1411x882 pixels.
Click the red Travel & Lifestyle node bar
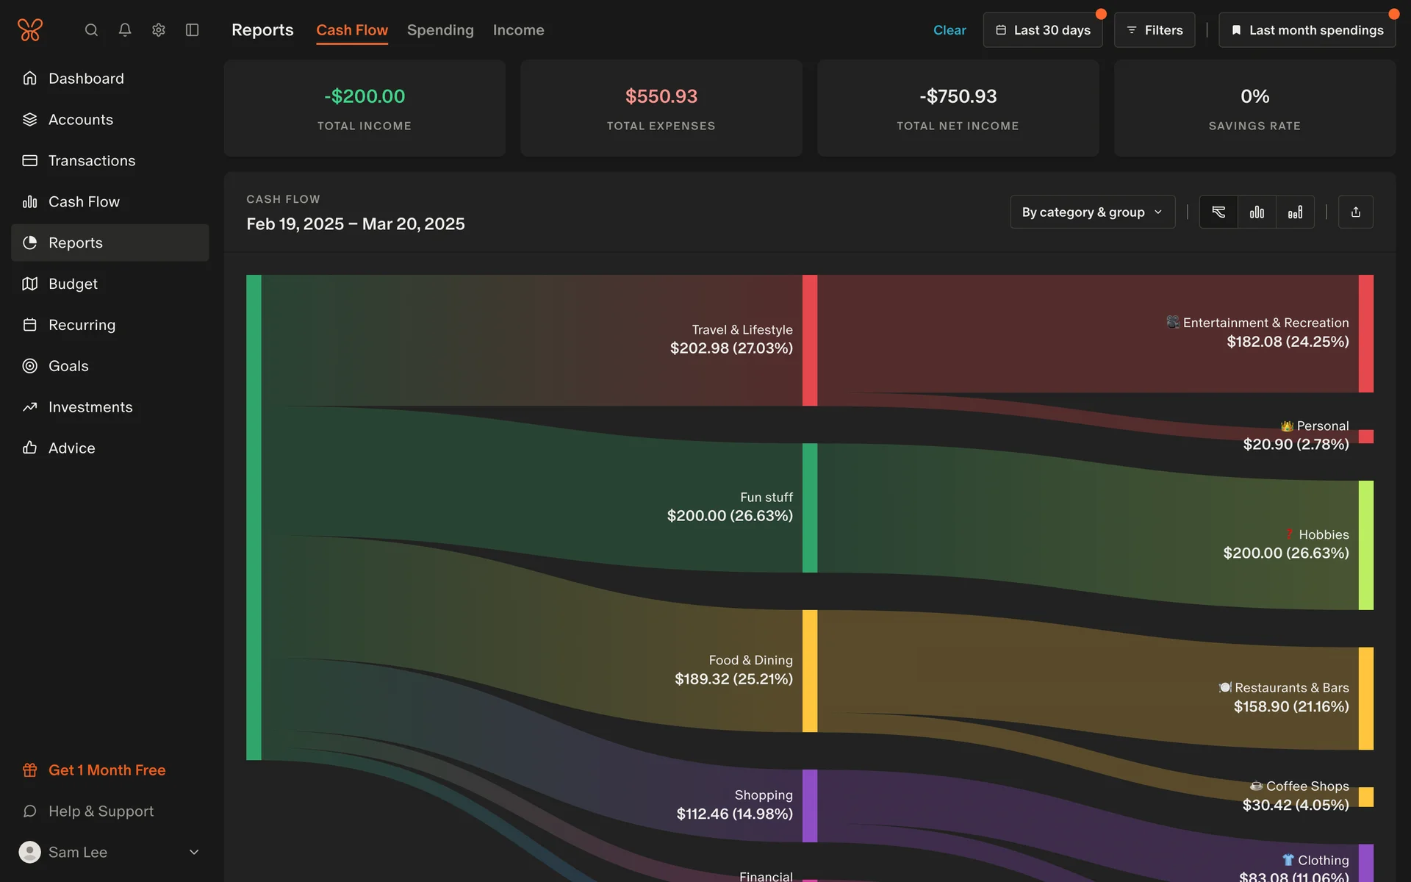(x=809, y=340)
